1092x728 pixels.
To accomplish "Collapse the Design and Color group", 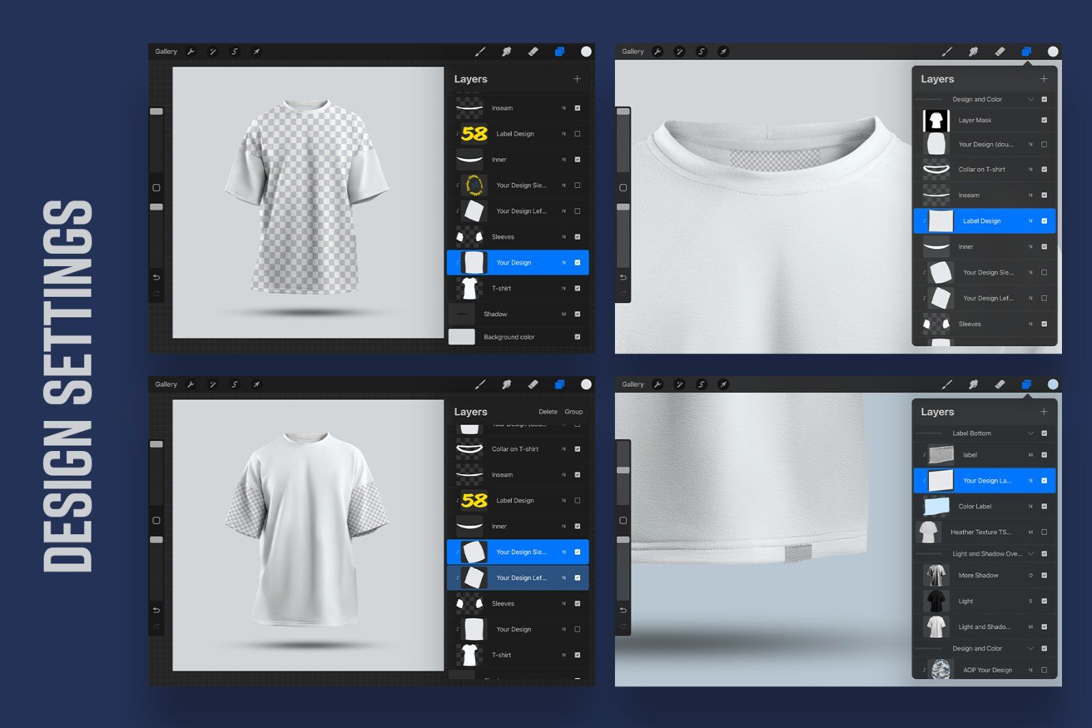I will [x=1031, y=99].
